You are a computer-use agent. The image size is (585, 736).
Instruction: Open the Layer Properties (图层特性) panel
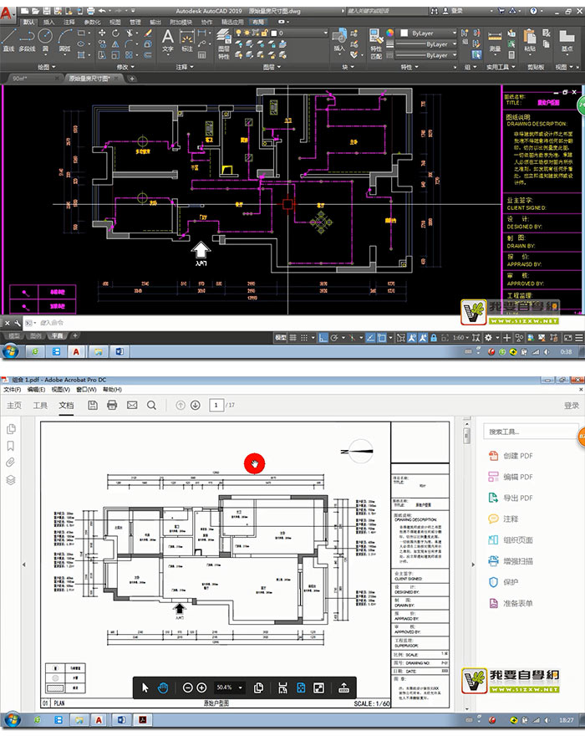pyautogui.click(x=224, y=43)
